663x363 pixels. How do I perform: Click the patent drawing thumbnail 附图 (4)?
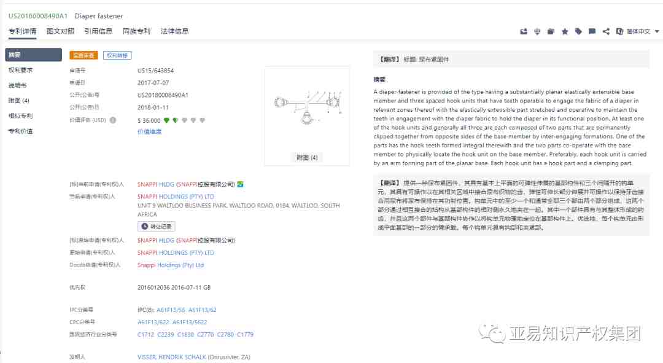pos(307,109)
